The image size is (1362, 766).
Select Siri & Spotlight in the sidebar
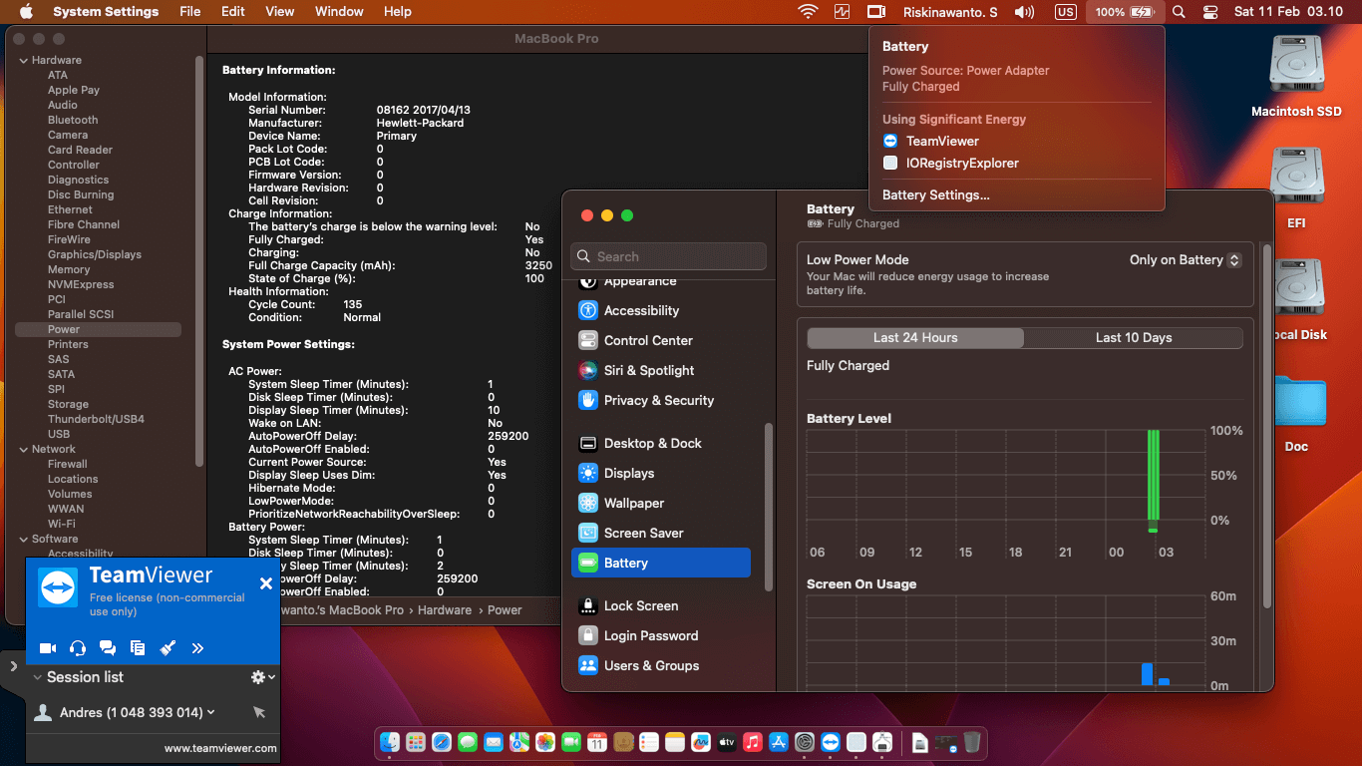tap(661, 370)
